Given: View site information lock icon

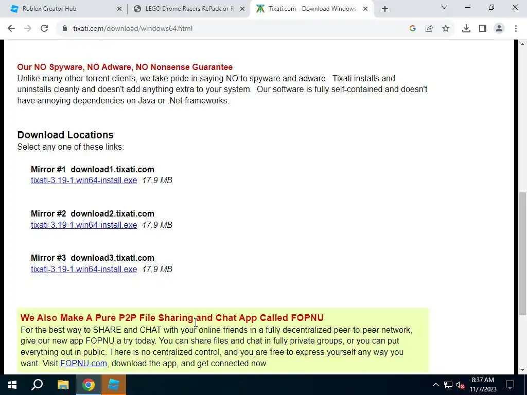Looking at the screenshot, I should tap(65, 29).
